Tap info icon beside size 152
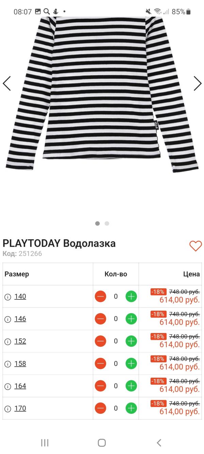204x454 pixels. [x=8, y=342]
